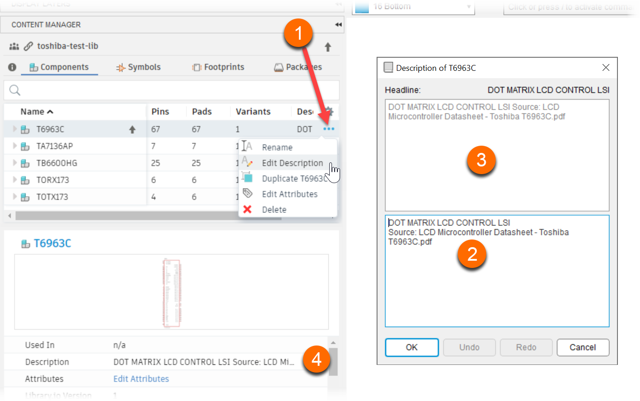
Task: Expand the TB6600HG component row
Action: (14, 163)
